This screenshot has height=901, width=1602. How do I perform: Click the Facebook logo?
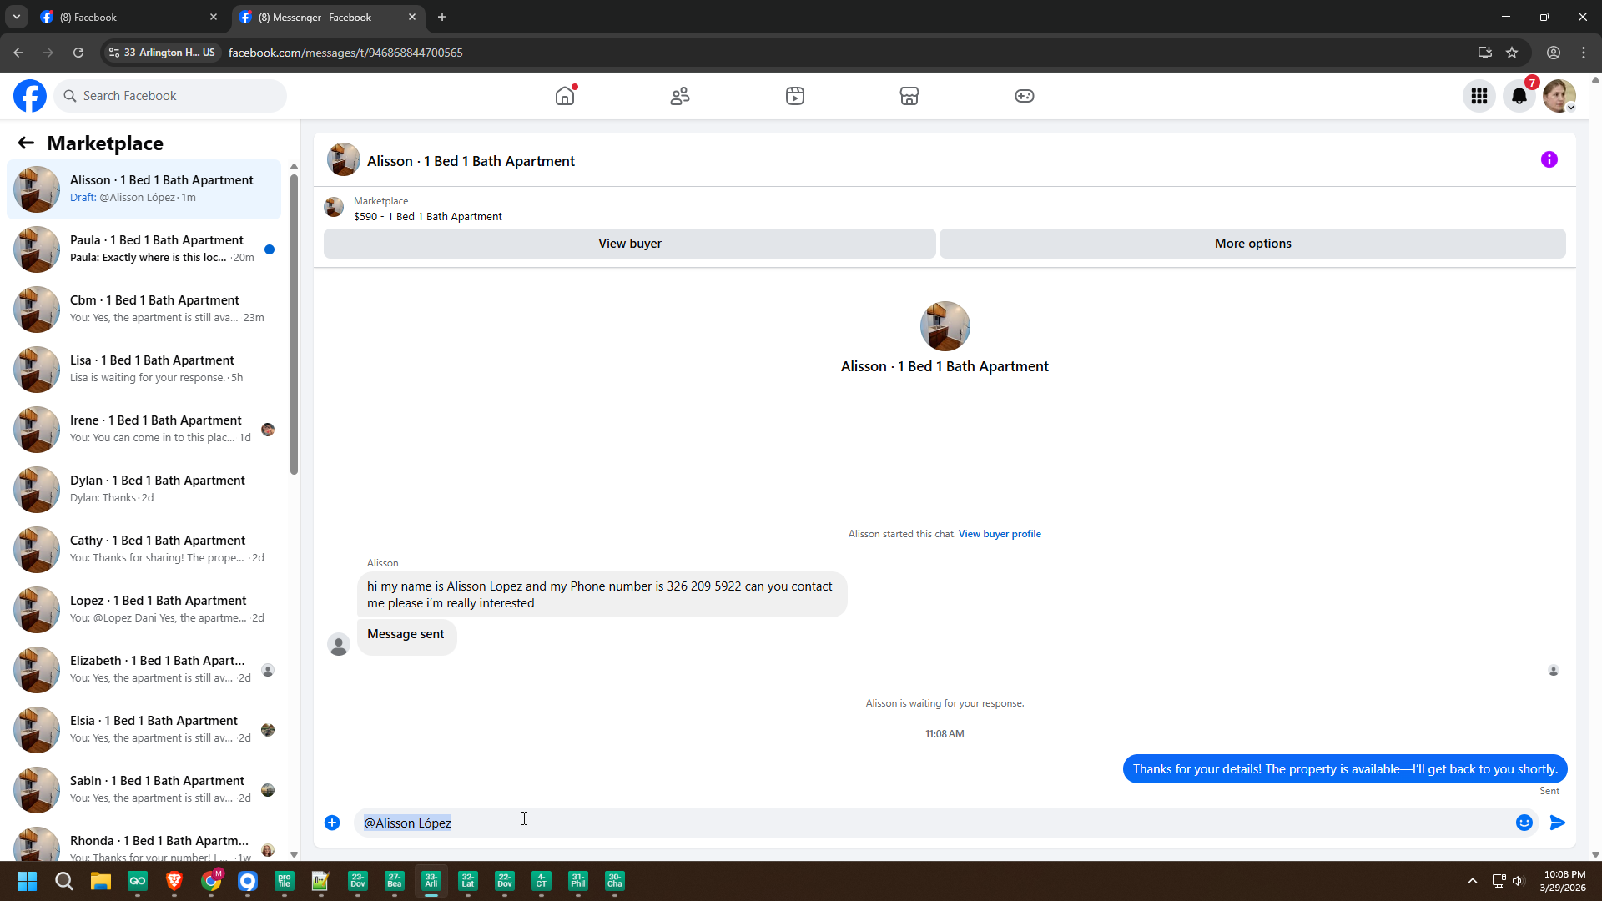click(x=30, y=96)
